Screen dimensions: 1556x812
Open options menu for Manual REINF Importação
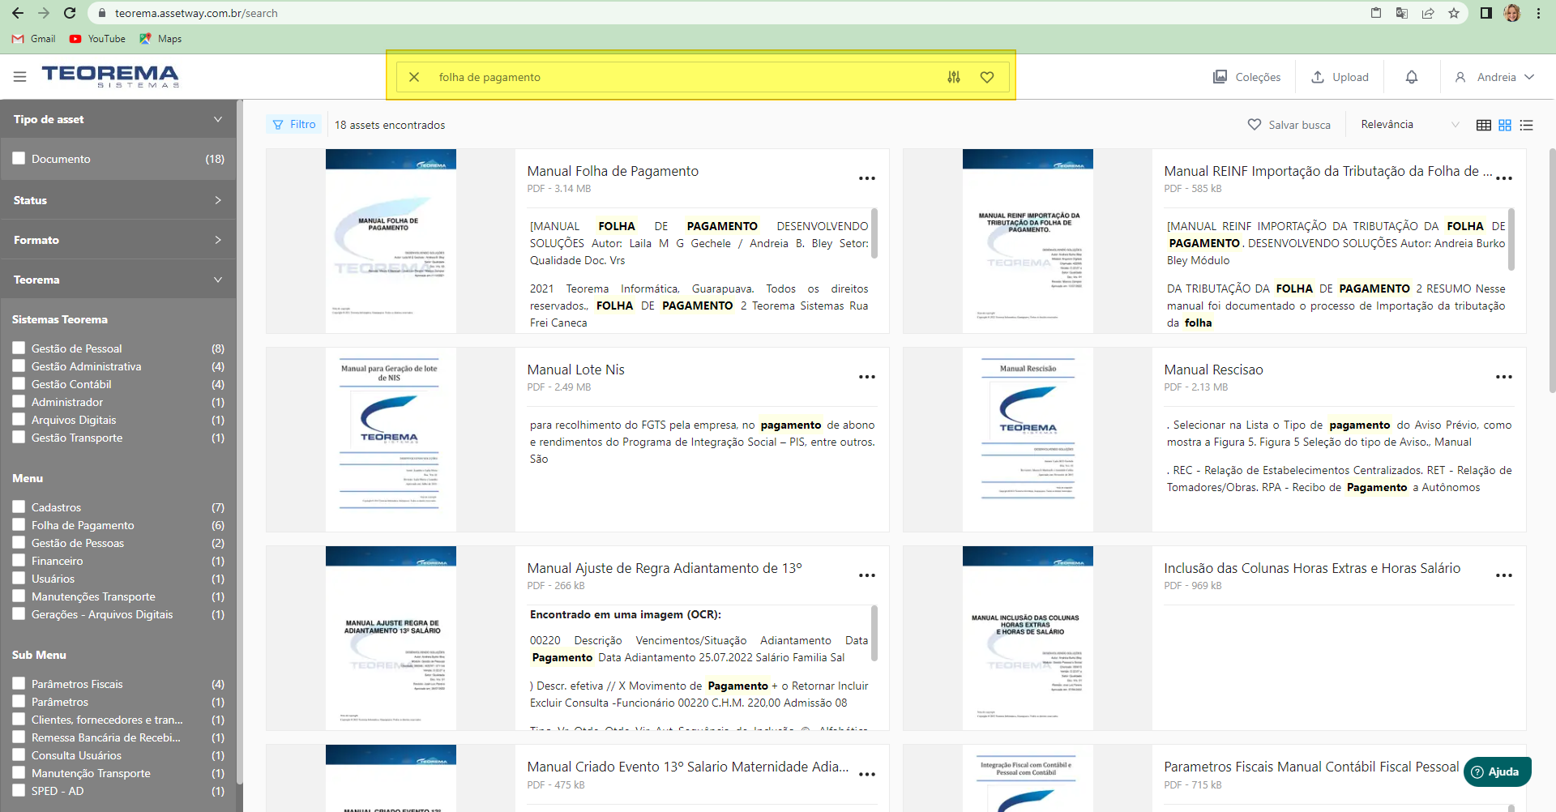[1504, 178]
